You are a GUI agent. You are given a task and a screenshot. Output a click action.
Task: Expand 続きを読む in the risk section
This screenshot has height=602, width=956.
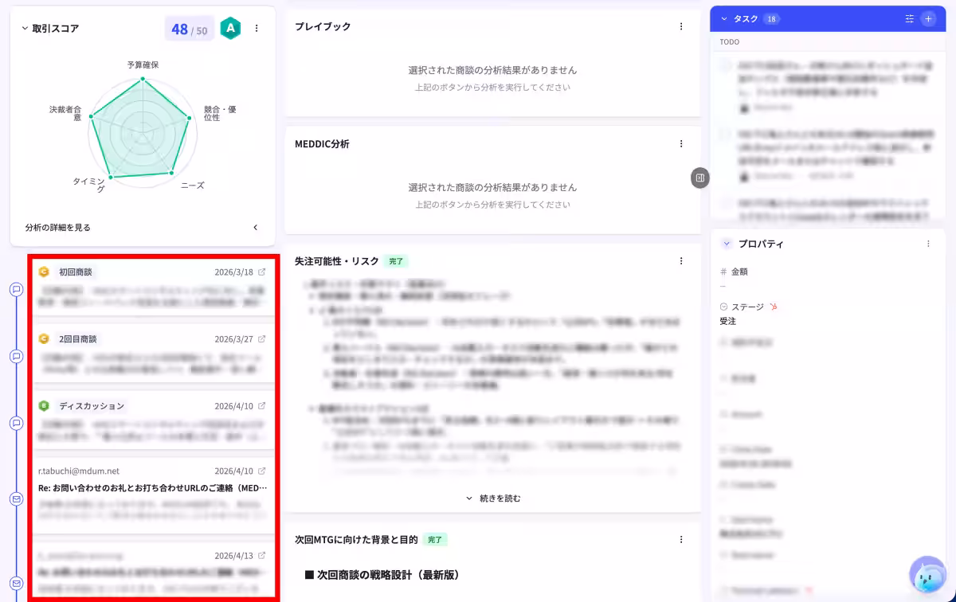coord(493,498)
